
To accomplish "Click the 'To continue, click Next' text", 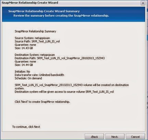I will coord(26,127).
